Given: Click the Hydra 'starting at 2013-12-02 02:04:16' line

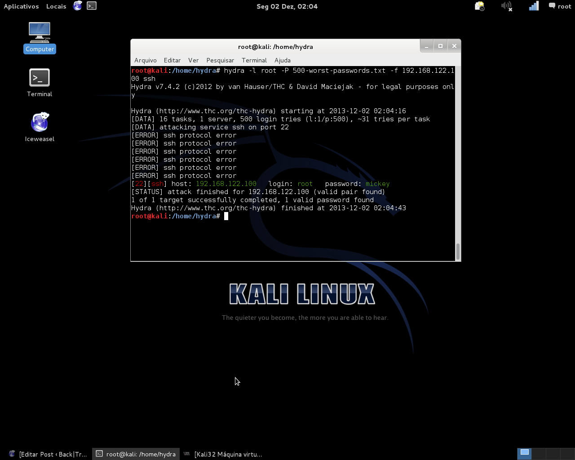Looking at the screenshot, I should pos(269,111).
